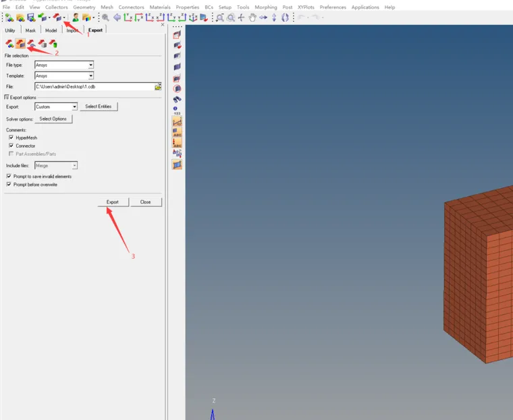Choose the Export Connectors icon
Screen dimensions: 513x420
click(x=53, y=43)
